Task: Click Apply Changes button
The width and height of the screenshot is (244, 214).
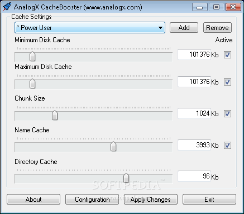Action: tap(151, 200)
